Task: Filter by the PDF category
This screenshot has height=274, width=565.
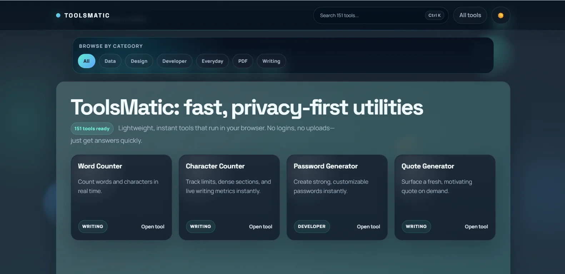Action: tap(243, 61)
